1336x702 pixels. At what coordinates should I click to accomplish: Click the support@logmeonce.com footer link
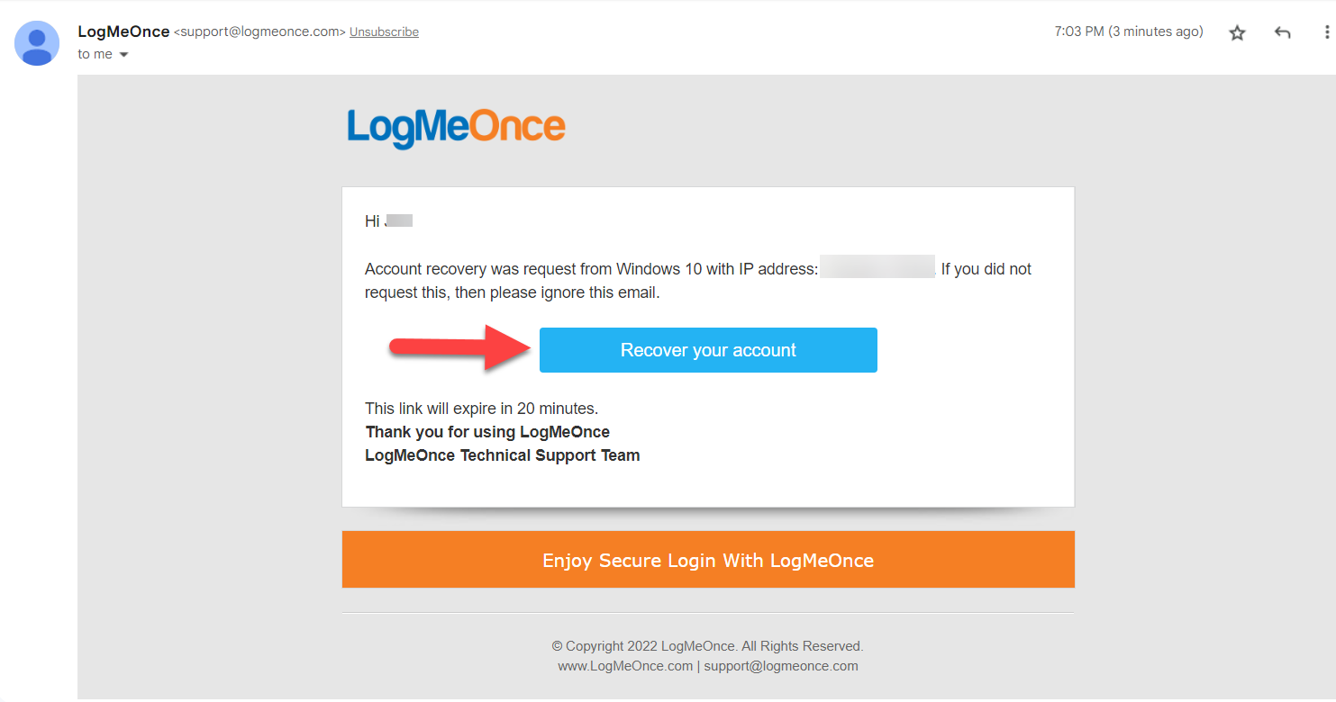tap(781, 666)
